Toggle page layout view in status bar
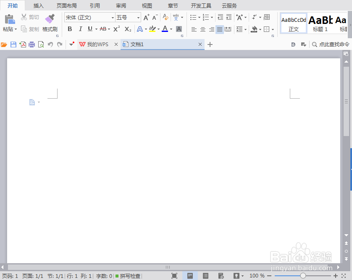The height and width of the screenshot is (280, 352). click(x=190, y=276)
